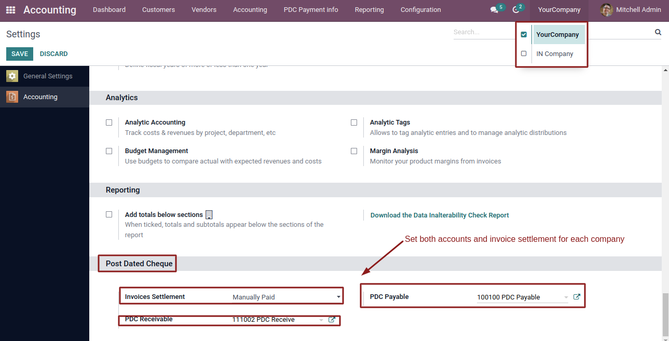The width and height of the screenshot is (669, 341).
Task: Enable the Analytic Tags checkbox
Action: click(354, 122)
